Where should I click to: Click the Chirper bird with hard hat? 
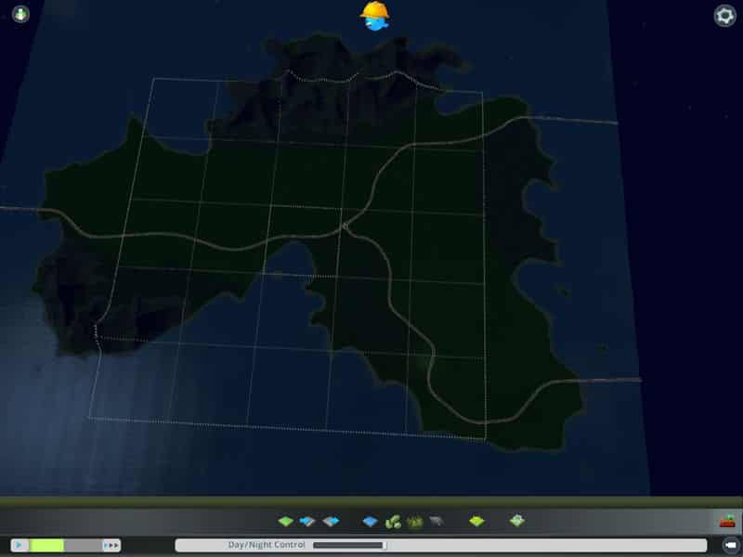[374, 16]
